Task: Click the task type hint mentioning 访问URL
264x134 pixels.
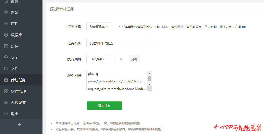Action: (x=184, y=27)
